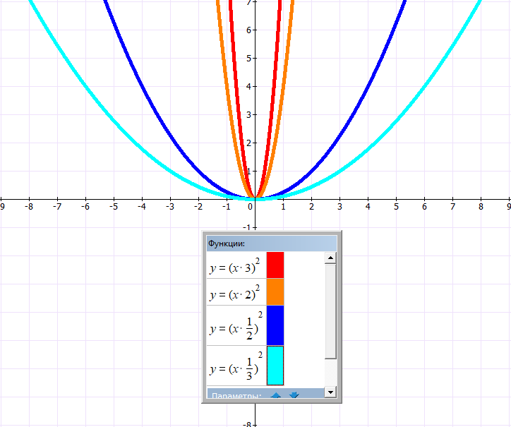Click the functions panel scrollbar thumb
This screenshot has width=511, height=427.
pyautogui.click(x=330, y=311)
